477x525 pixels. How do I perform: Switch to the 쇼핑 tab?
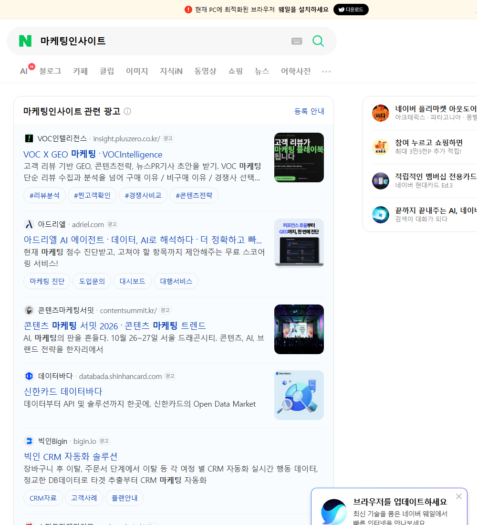(x=235, y=71)
